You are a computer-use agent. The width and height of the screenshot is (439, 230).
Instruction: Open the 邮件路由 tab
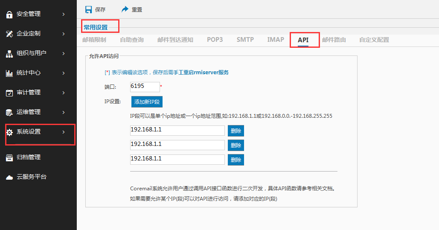(334, 40)
